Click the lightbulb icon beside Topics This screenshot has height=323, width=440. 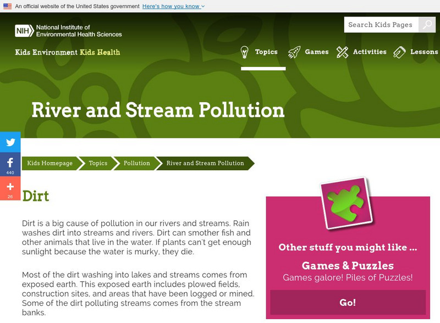click(x=245, y=52)
